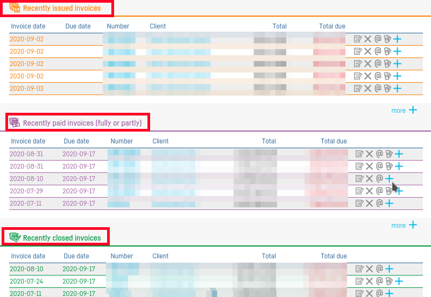Add payment to first recently issued invoice
Image resolution: width=431 pixels, height=297 pixels.
(x=387, y=39)
